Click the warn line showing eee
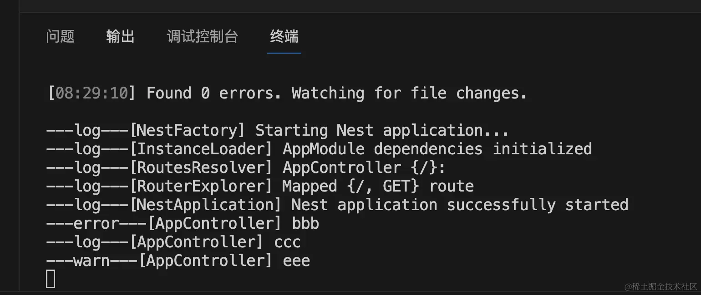The image size is (701, 295). (x=178, y=261)
